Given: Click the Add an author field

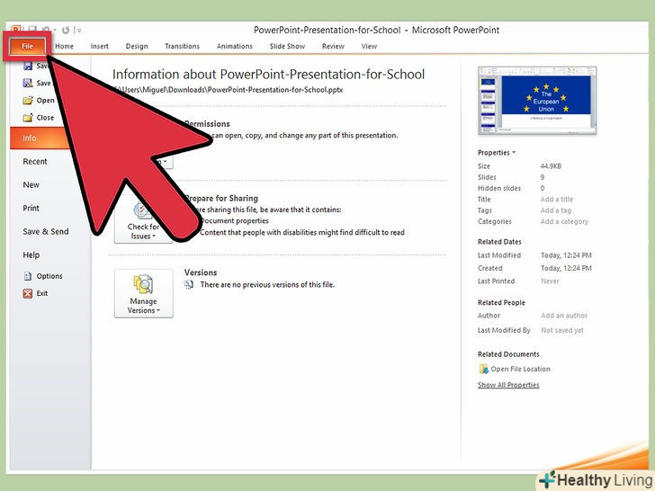Looking at the screenshot, I should (x=564, y=316).
